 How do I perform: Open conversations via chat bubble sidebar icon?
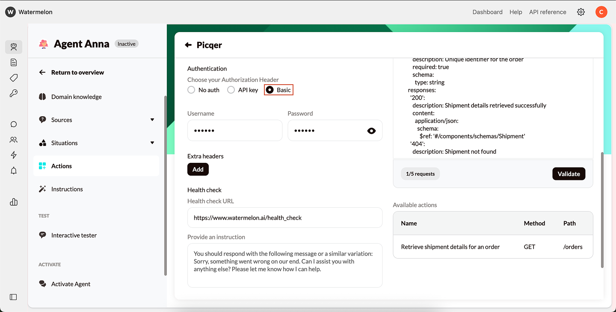click(13, 124)
